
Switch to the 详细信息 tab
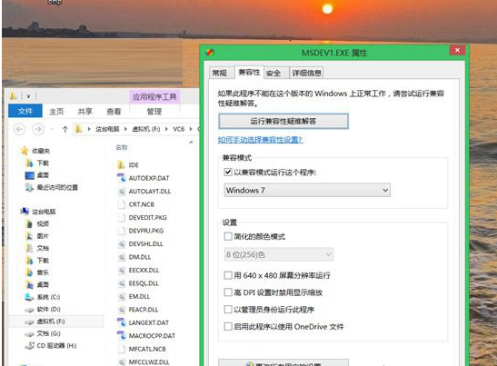(306, 73)
